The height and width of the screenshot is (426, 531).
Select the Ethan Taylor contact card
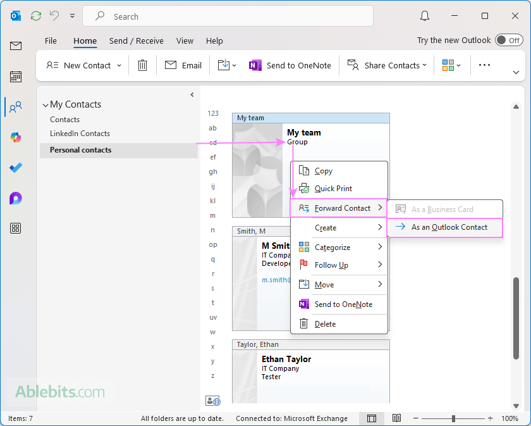311,372
